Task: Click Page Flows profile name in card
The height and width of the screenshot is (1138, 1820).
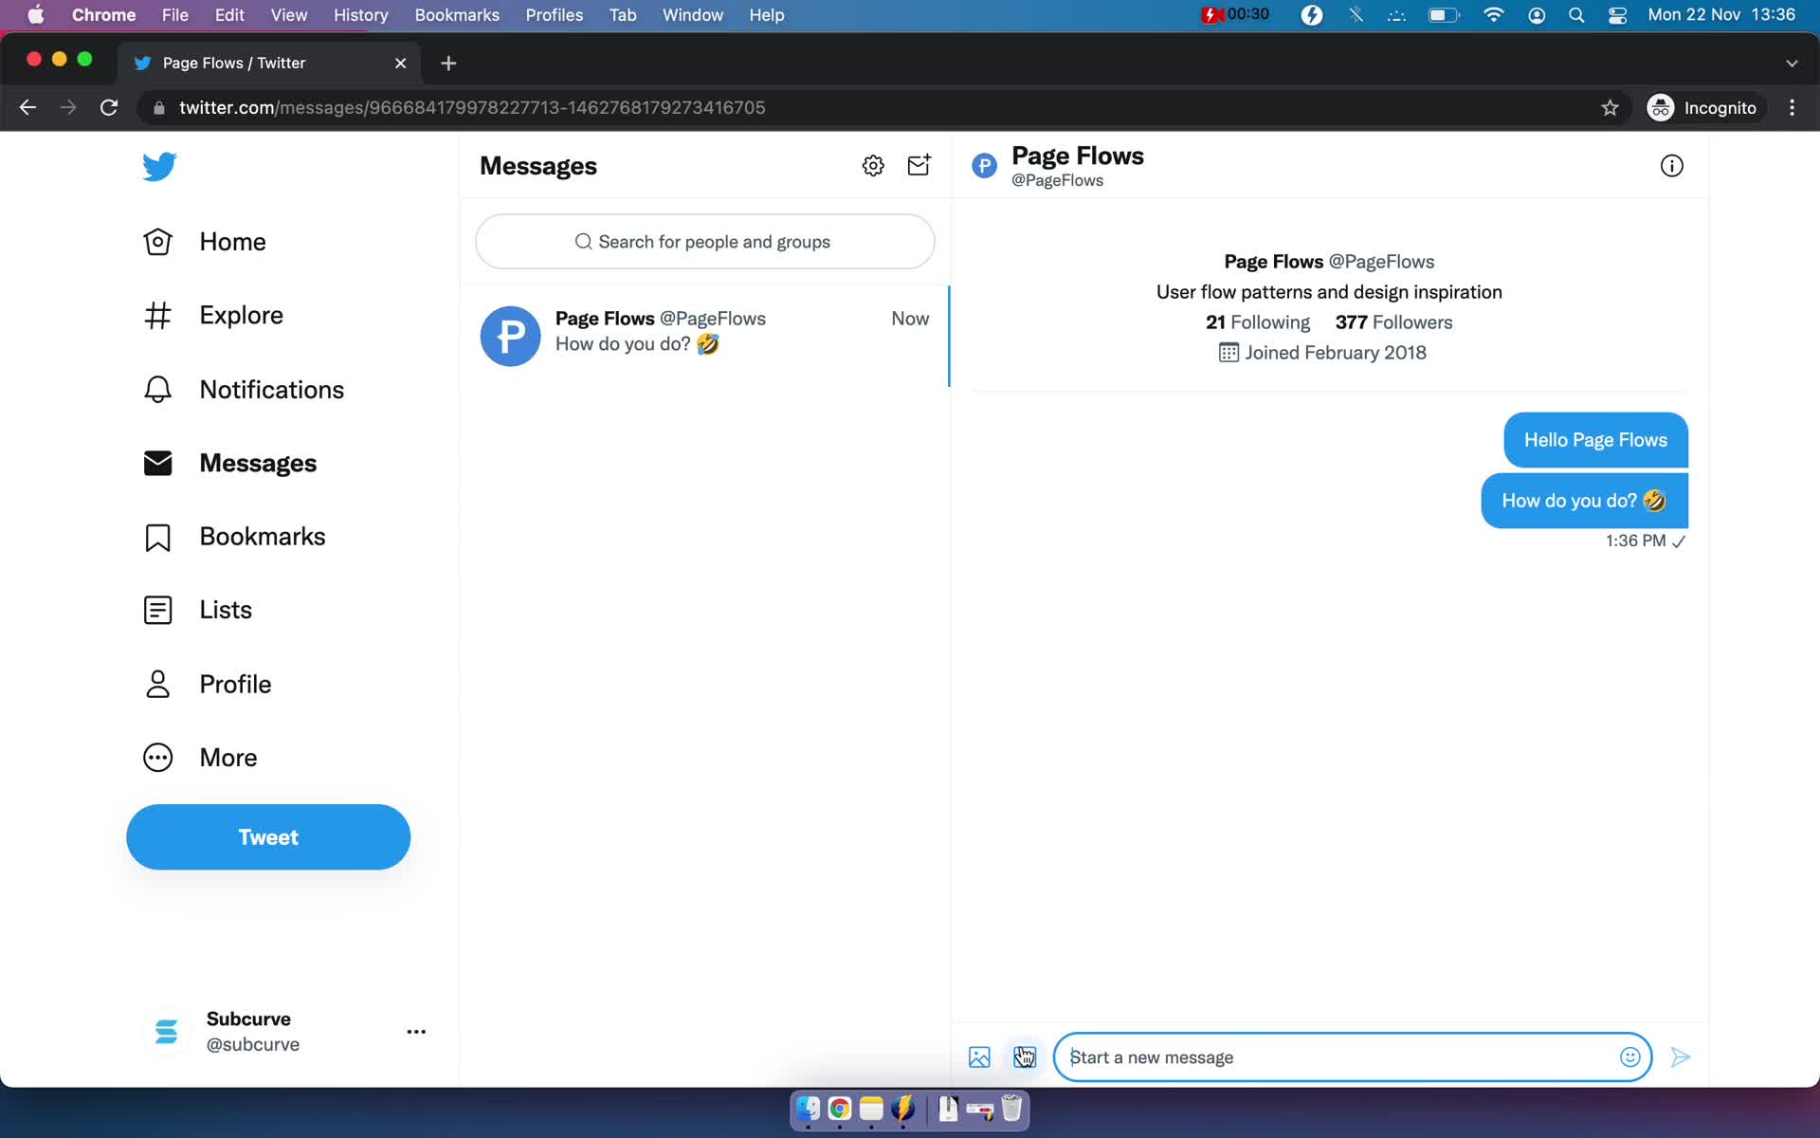Action: (1273, 262)
